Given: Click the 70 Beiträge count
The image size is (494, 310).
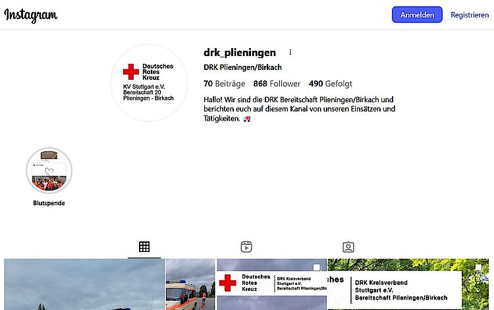Looking at the screenshot, I should 225,84.
